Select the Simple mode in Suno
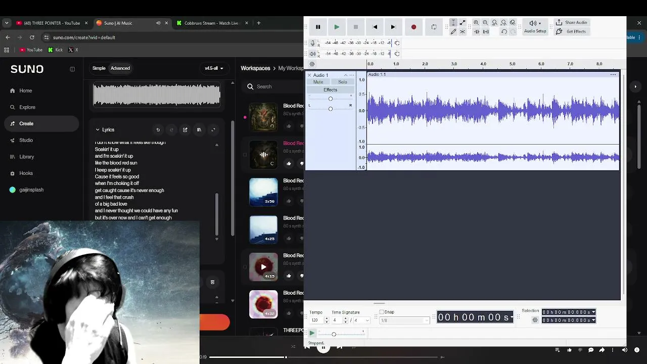647x364 pixels. (x=99, y=68)
